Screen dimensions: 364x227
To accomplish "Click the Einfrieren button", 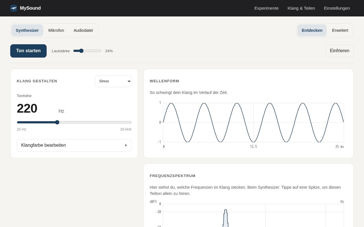I will tap(340, 51).
